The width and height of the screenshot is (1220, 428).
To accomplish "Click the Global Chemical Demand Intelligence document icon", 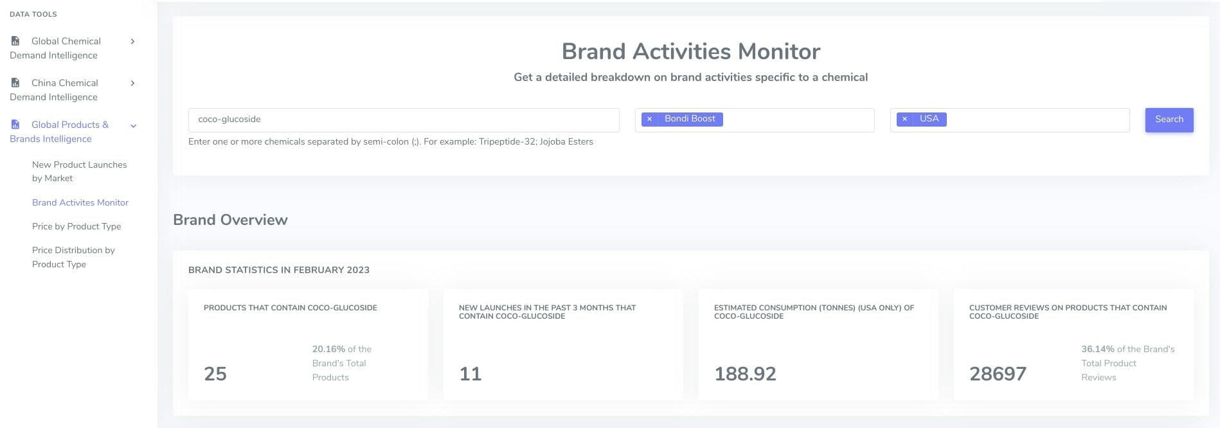I will tap(15, 41).
